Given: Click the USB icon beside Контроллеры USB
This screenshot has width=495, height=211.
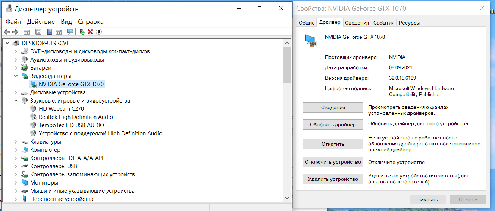Looking at the screenshot, I should click(x=25, y=166).
